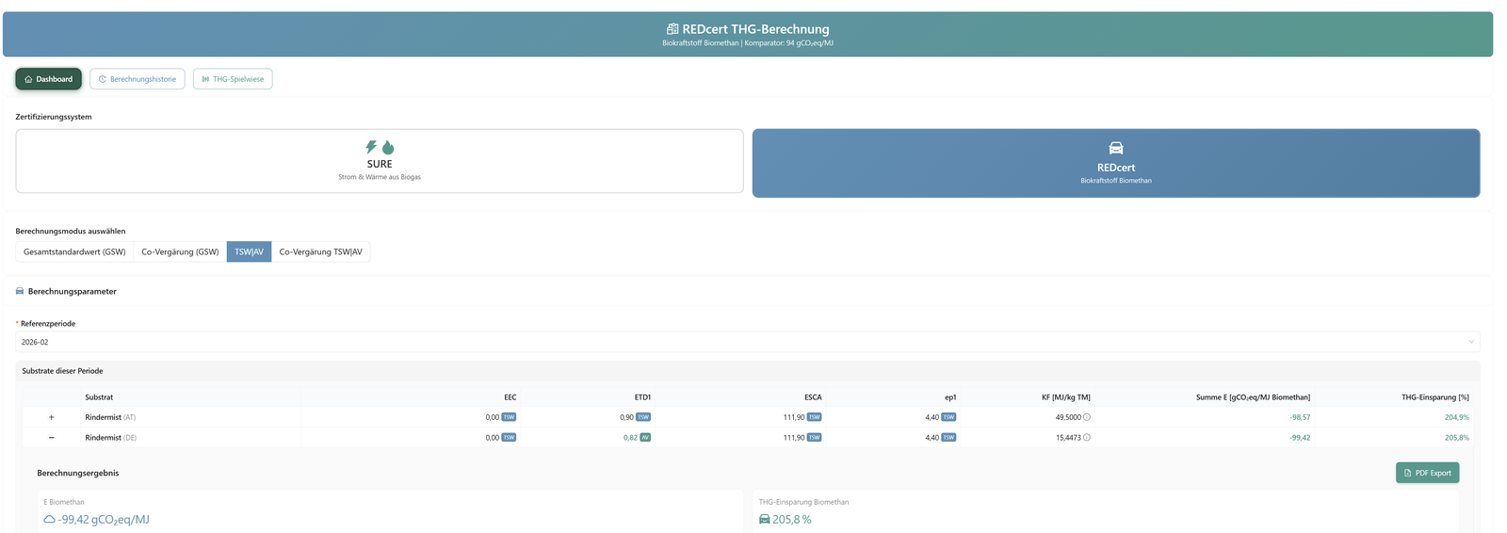The image size is (1507, 533).
Task: Open the Dashboard tab
Action: (49, 79)
